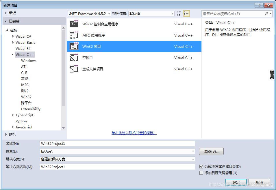Select the MFC 应用程序 template name
Viewport: 276px width, 190px height.
[94, 35]
